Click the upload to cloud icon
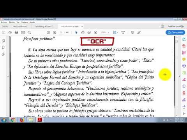Screen dimensions: 187x140 point(10,32)
